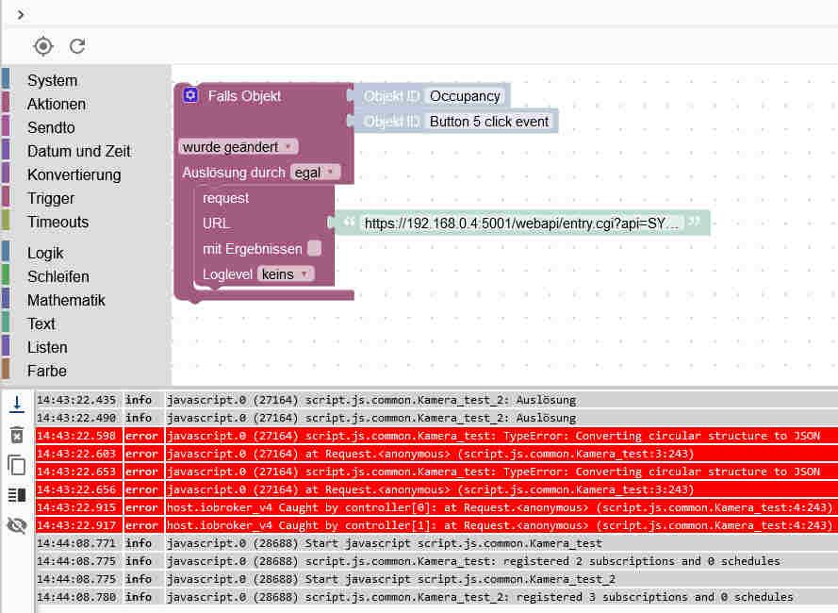This screenshot has width=838, height=613.
Task: Expand the collapsed panel chevron at top
Action: (x=20, y=14)
